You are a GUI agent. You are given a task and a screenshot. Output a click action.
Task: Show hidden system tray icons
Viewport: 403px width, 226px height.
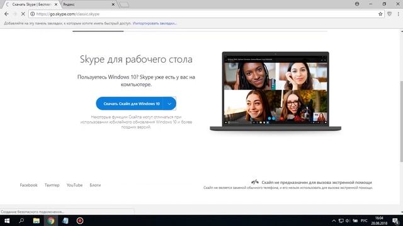(x=334, y=220)
